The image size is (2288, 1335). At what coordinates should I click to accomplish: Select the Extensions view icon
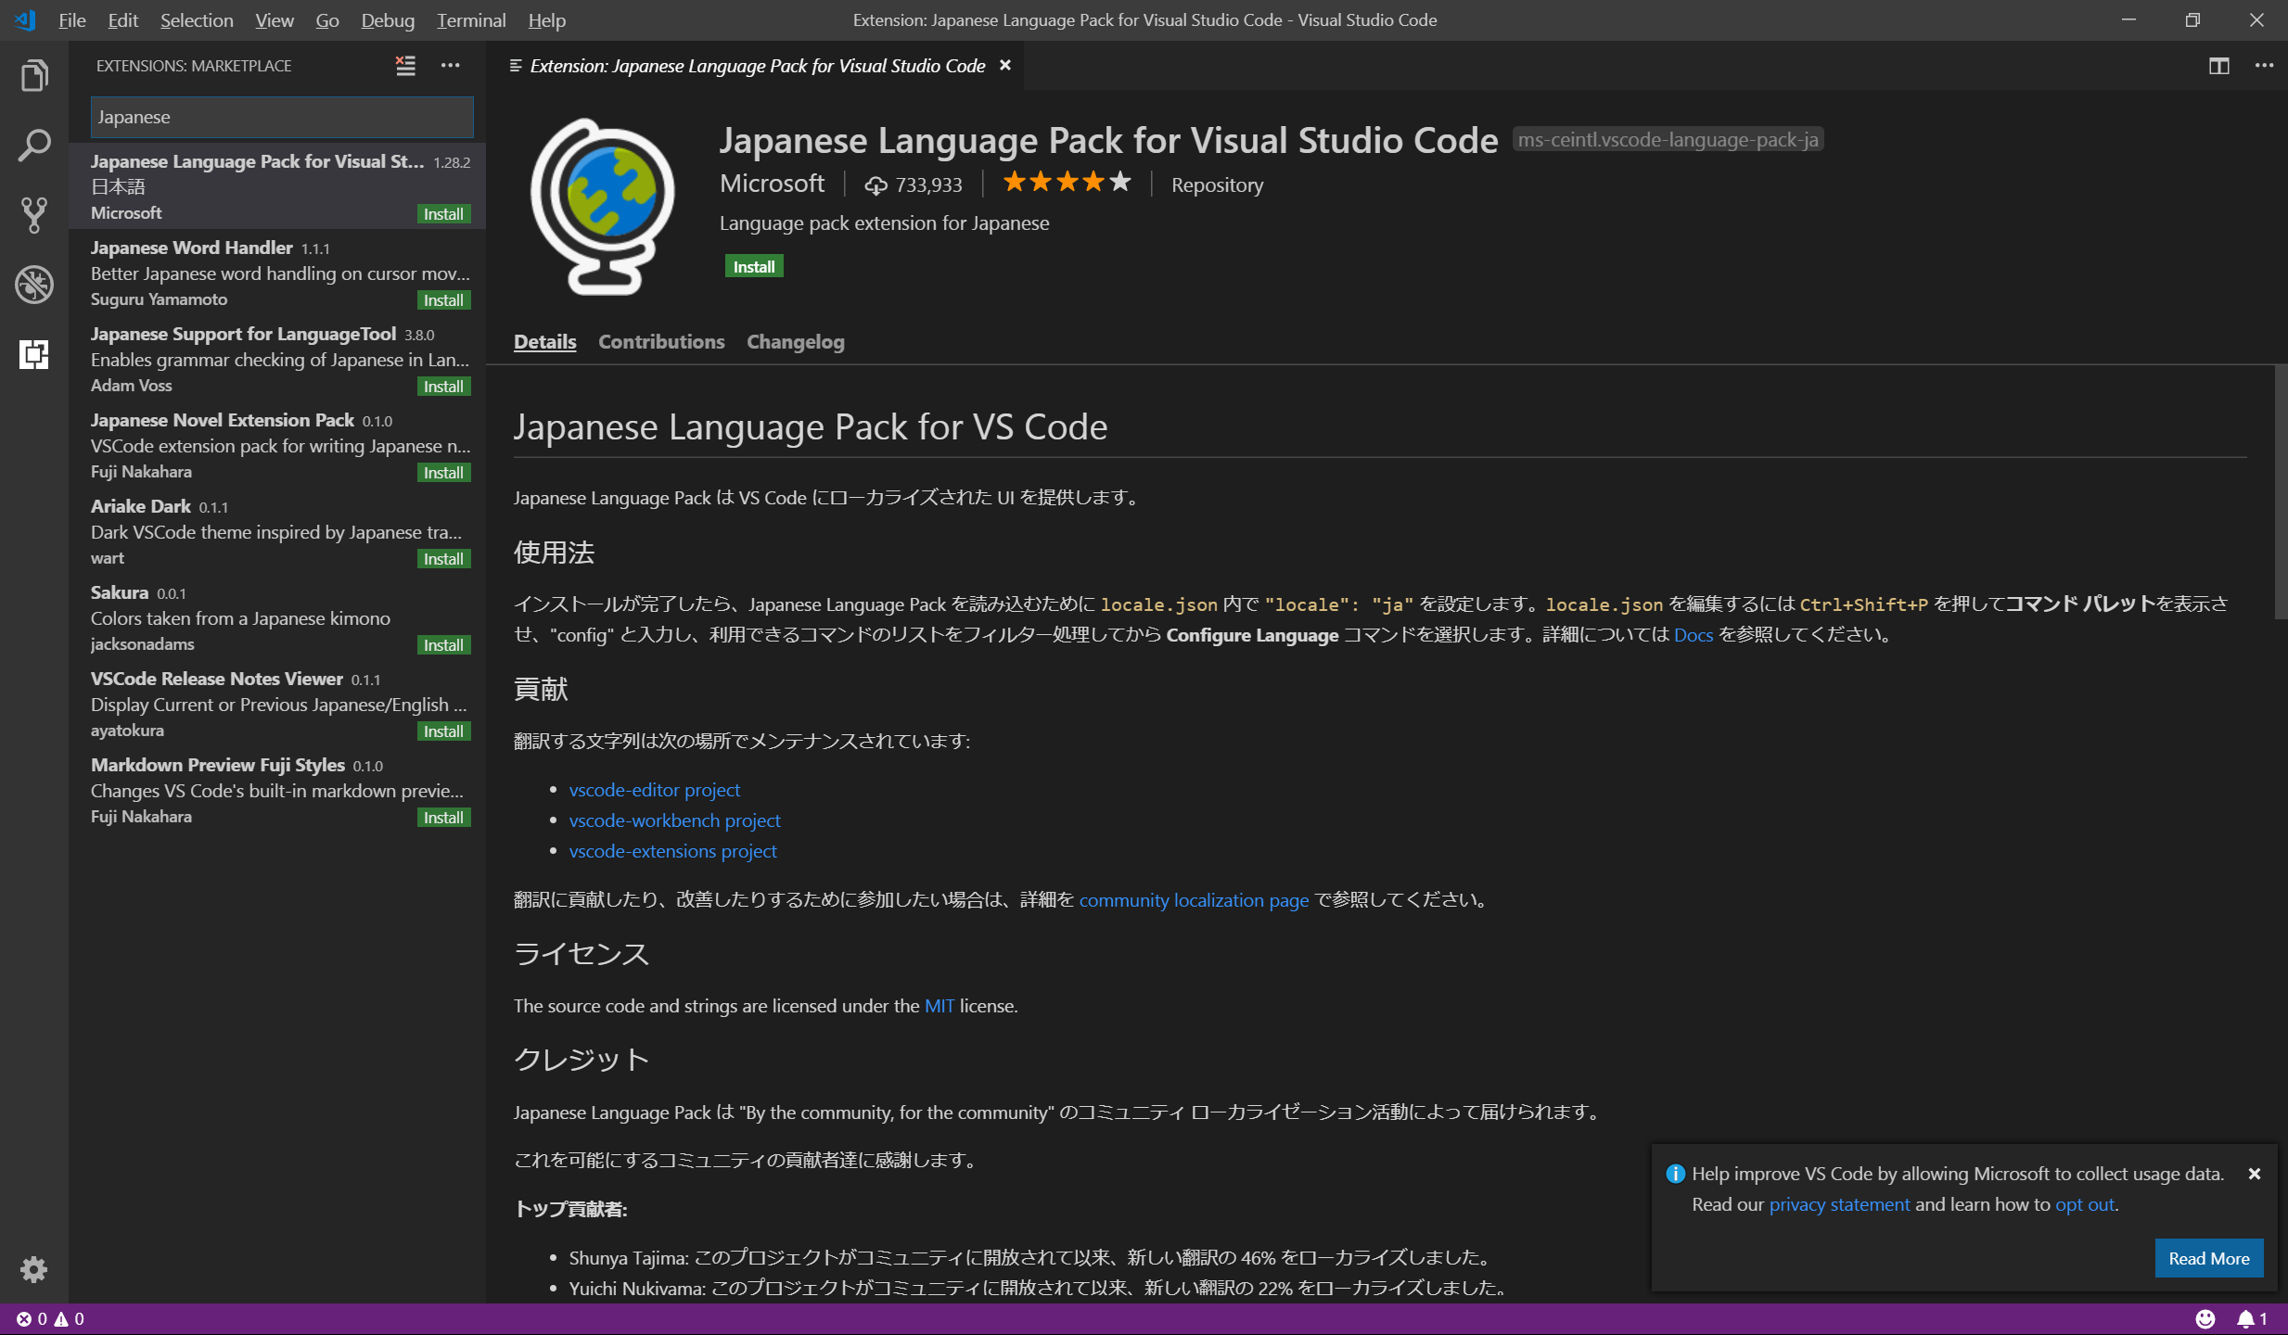pos(34,354)
